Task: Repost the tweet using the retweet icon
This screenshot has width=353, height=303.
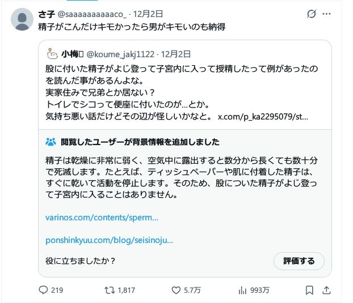Action: [111, 290]
